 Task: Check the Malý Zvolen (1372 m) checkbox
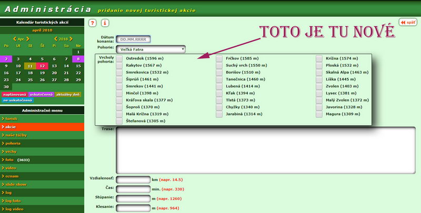(x=319, y=100)
